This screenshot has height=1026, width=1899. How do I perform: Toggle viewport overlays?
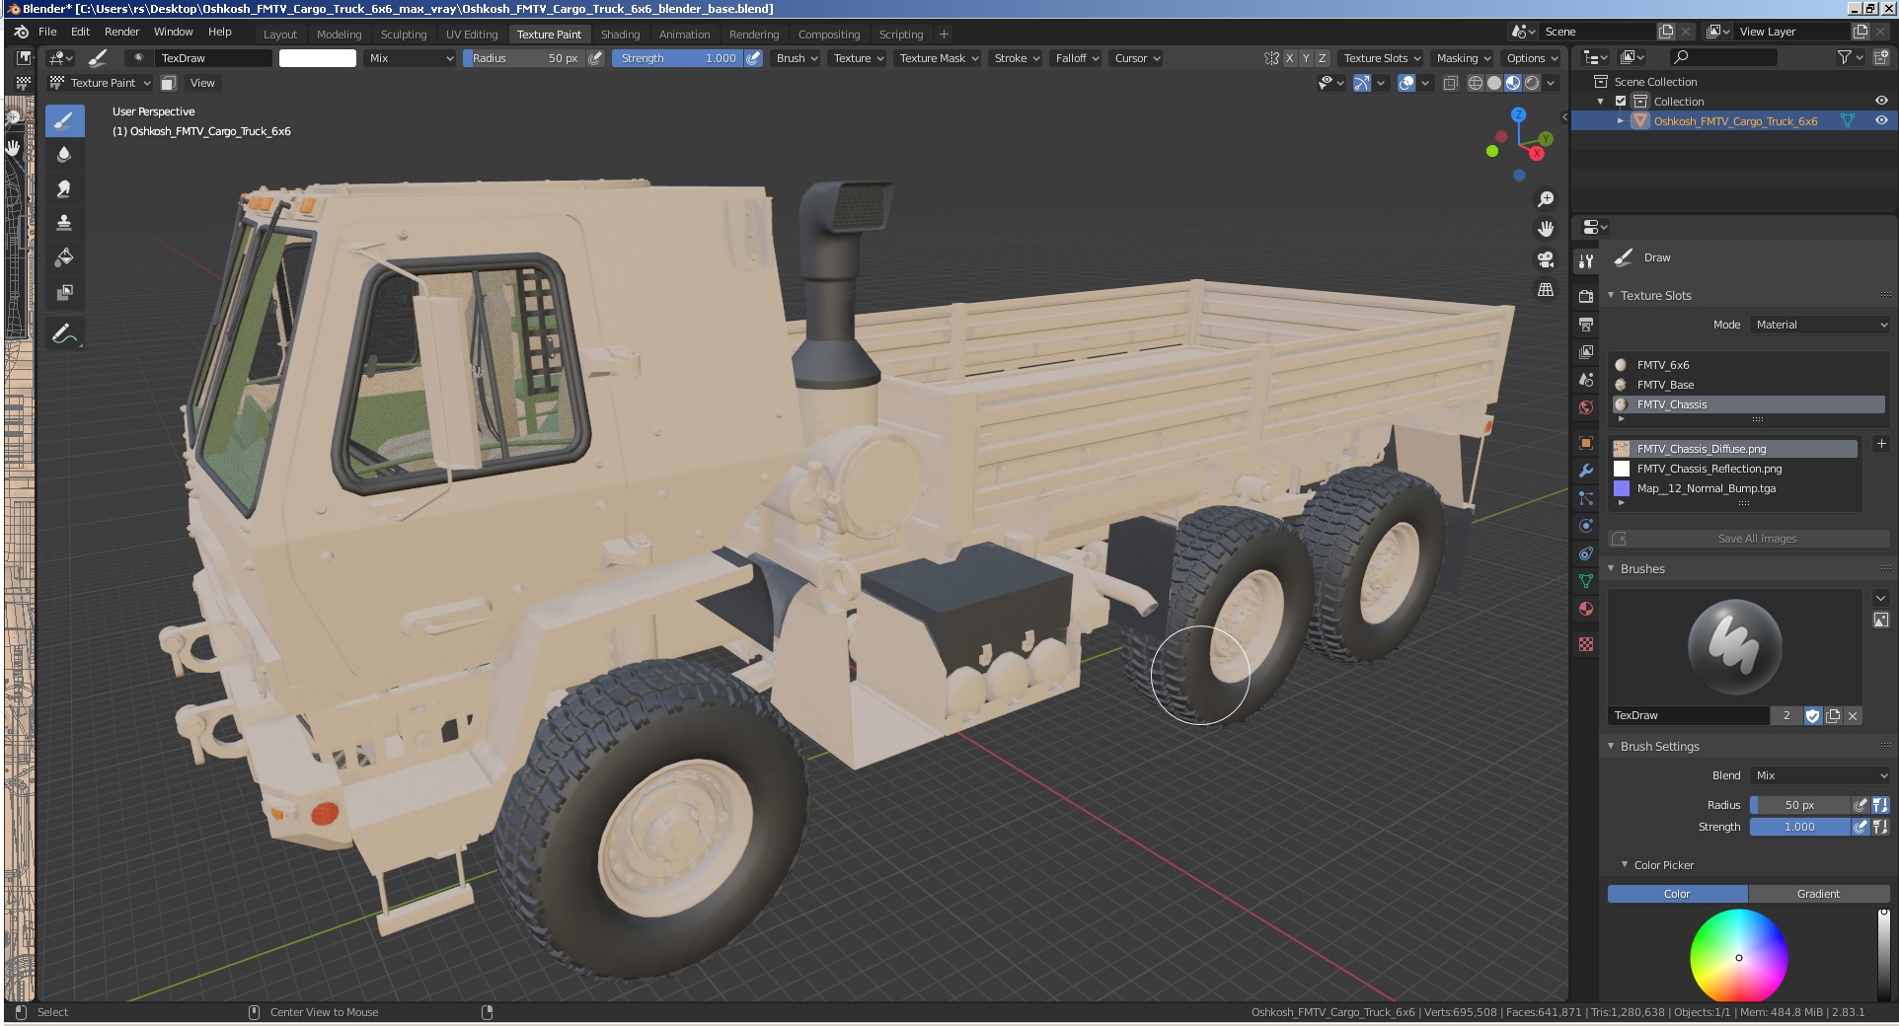(x=1406, y=83)
